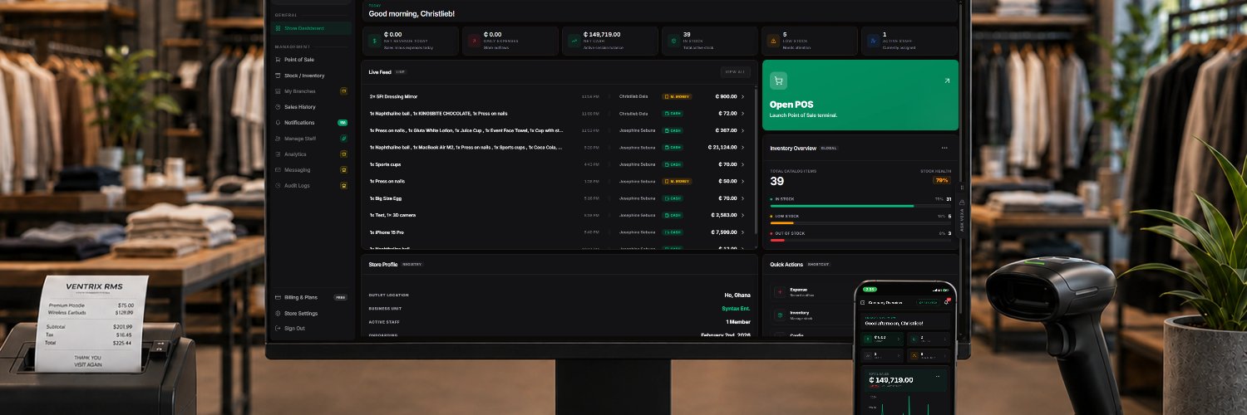The height and width of the screenshot is (415, 1247).
Task: Expand the ₵ 21,124.00 sale row chevron
Action: point(742,147)
